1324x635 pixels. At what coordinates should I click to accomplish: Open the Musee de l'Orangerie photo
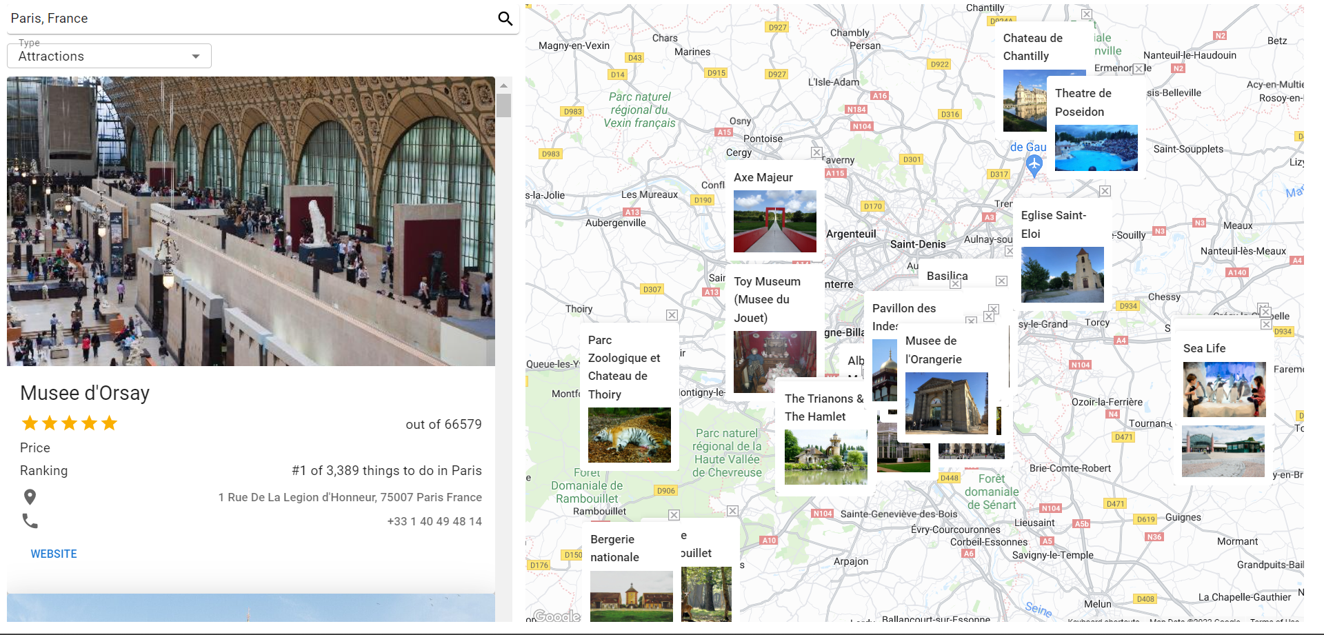click(947, 403)
